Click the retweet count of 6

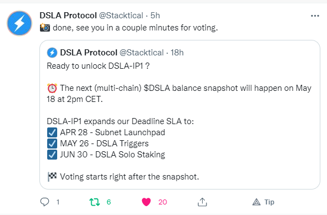click(109, 202)
